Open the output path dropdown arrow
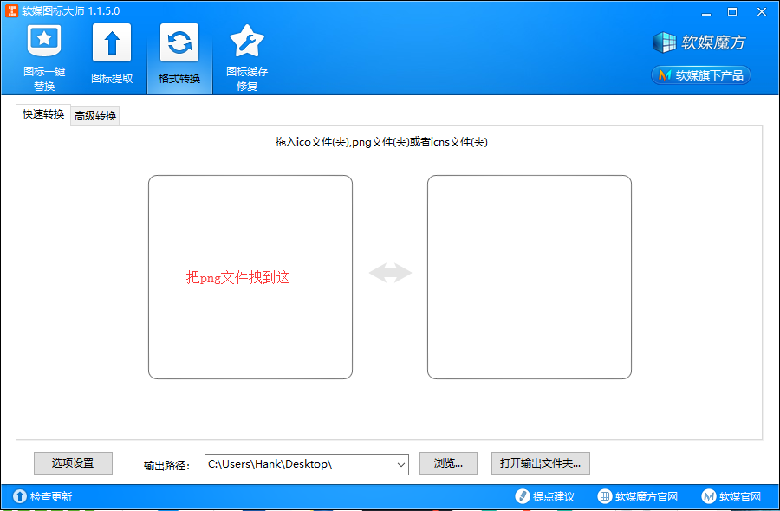The image size is (780, 511). 400,463
